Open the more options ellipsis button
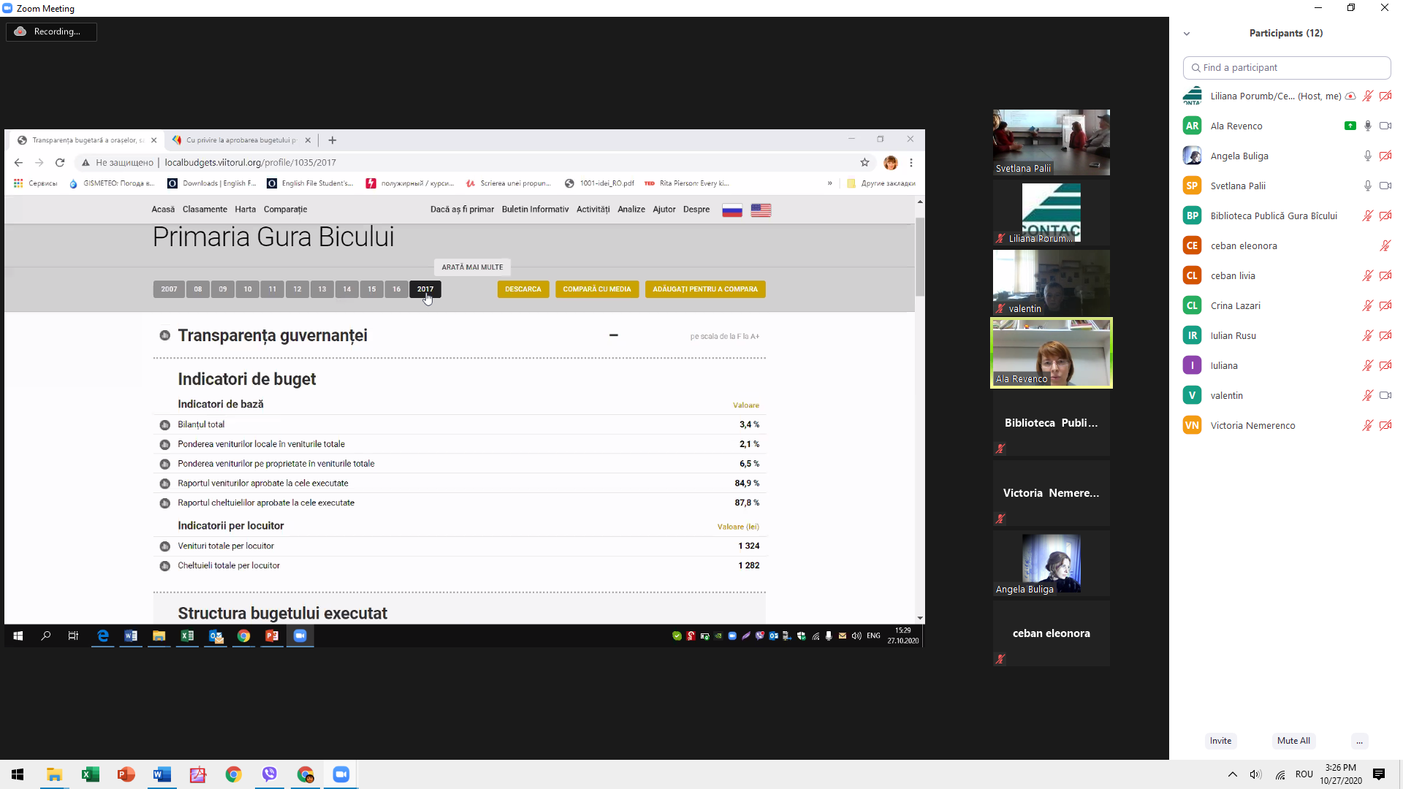 [x=1359, y=741]
